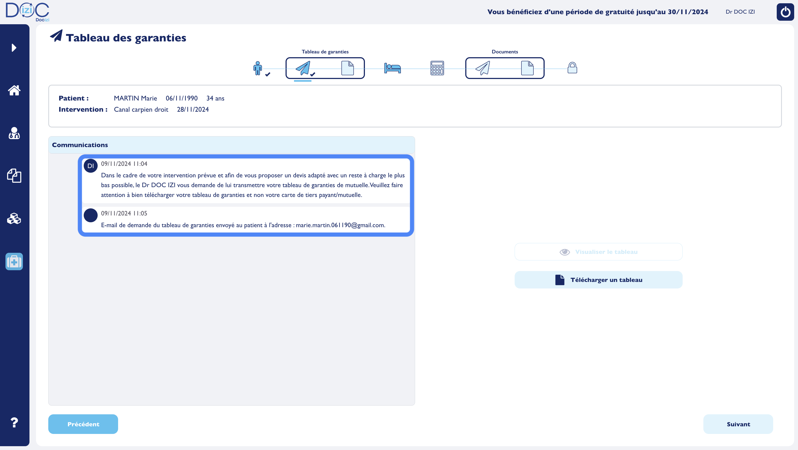Screen dimensions: 798x450
Task: Click the paper plane icon beside page title
Action: coord(56,36)
